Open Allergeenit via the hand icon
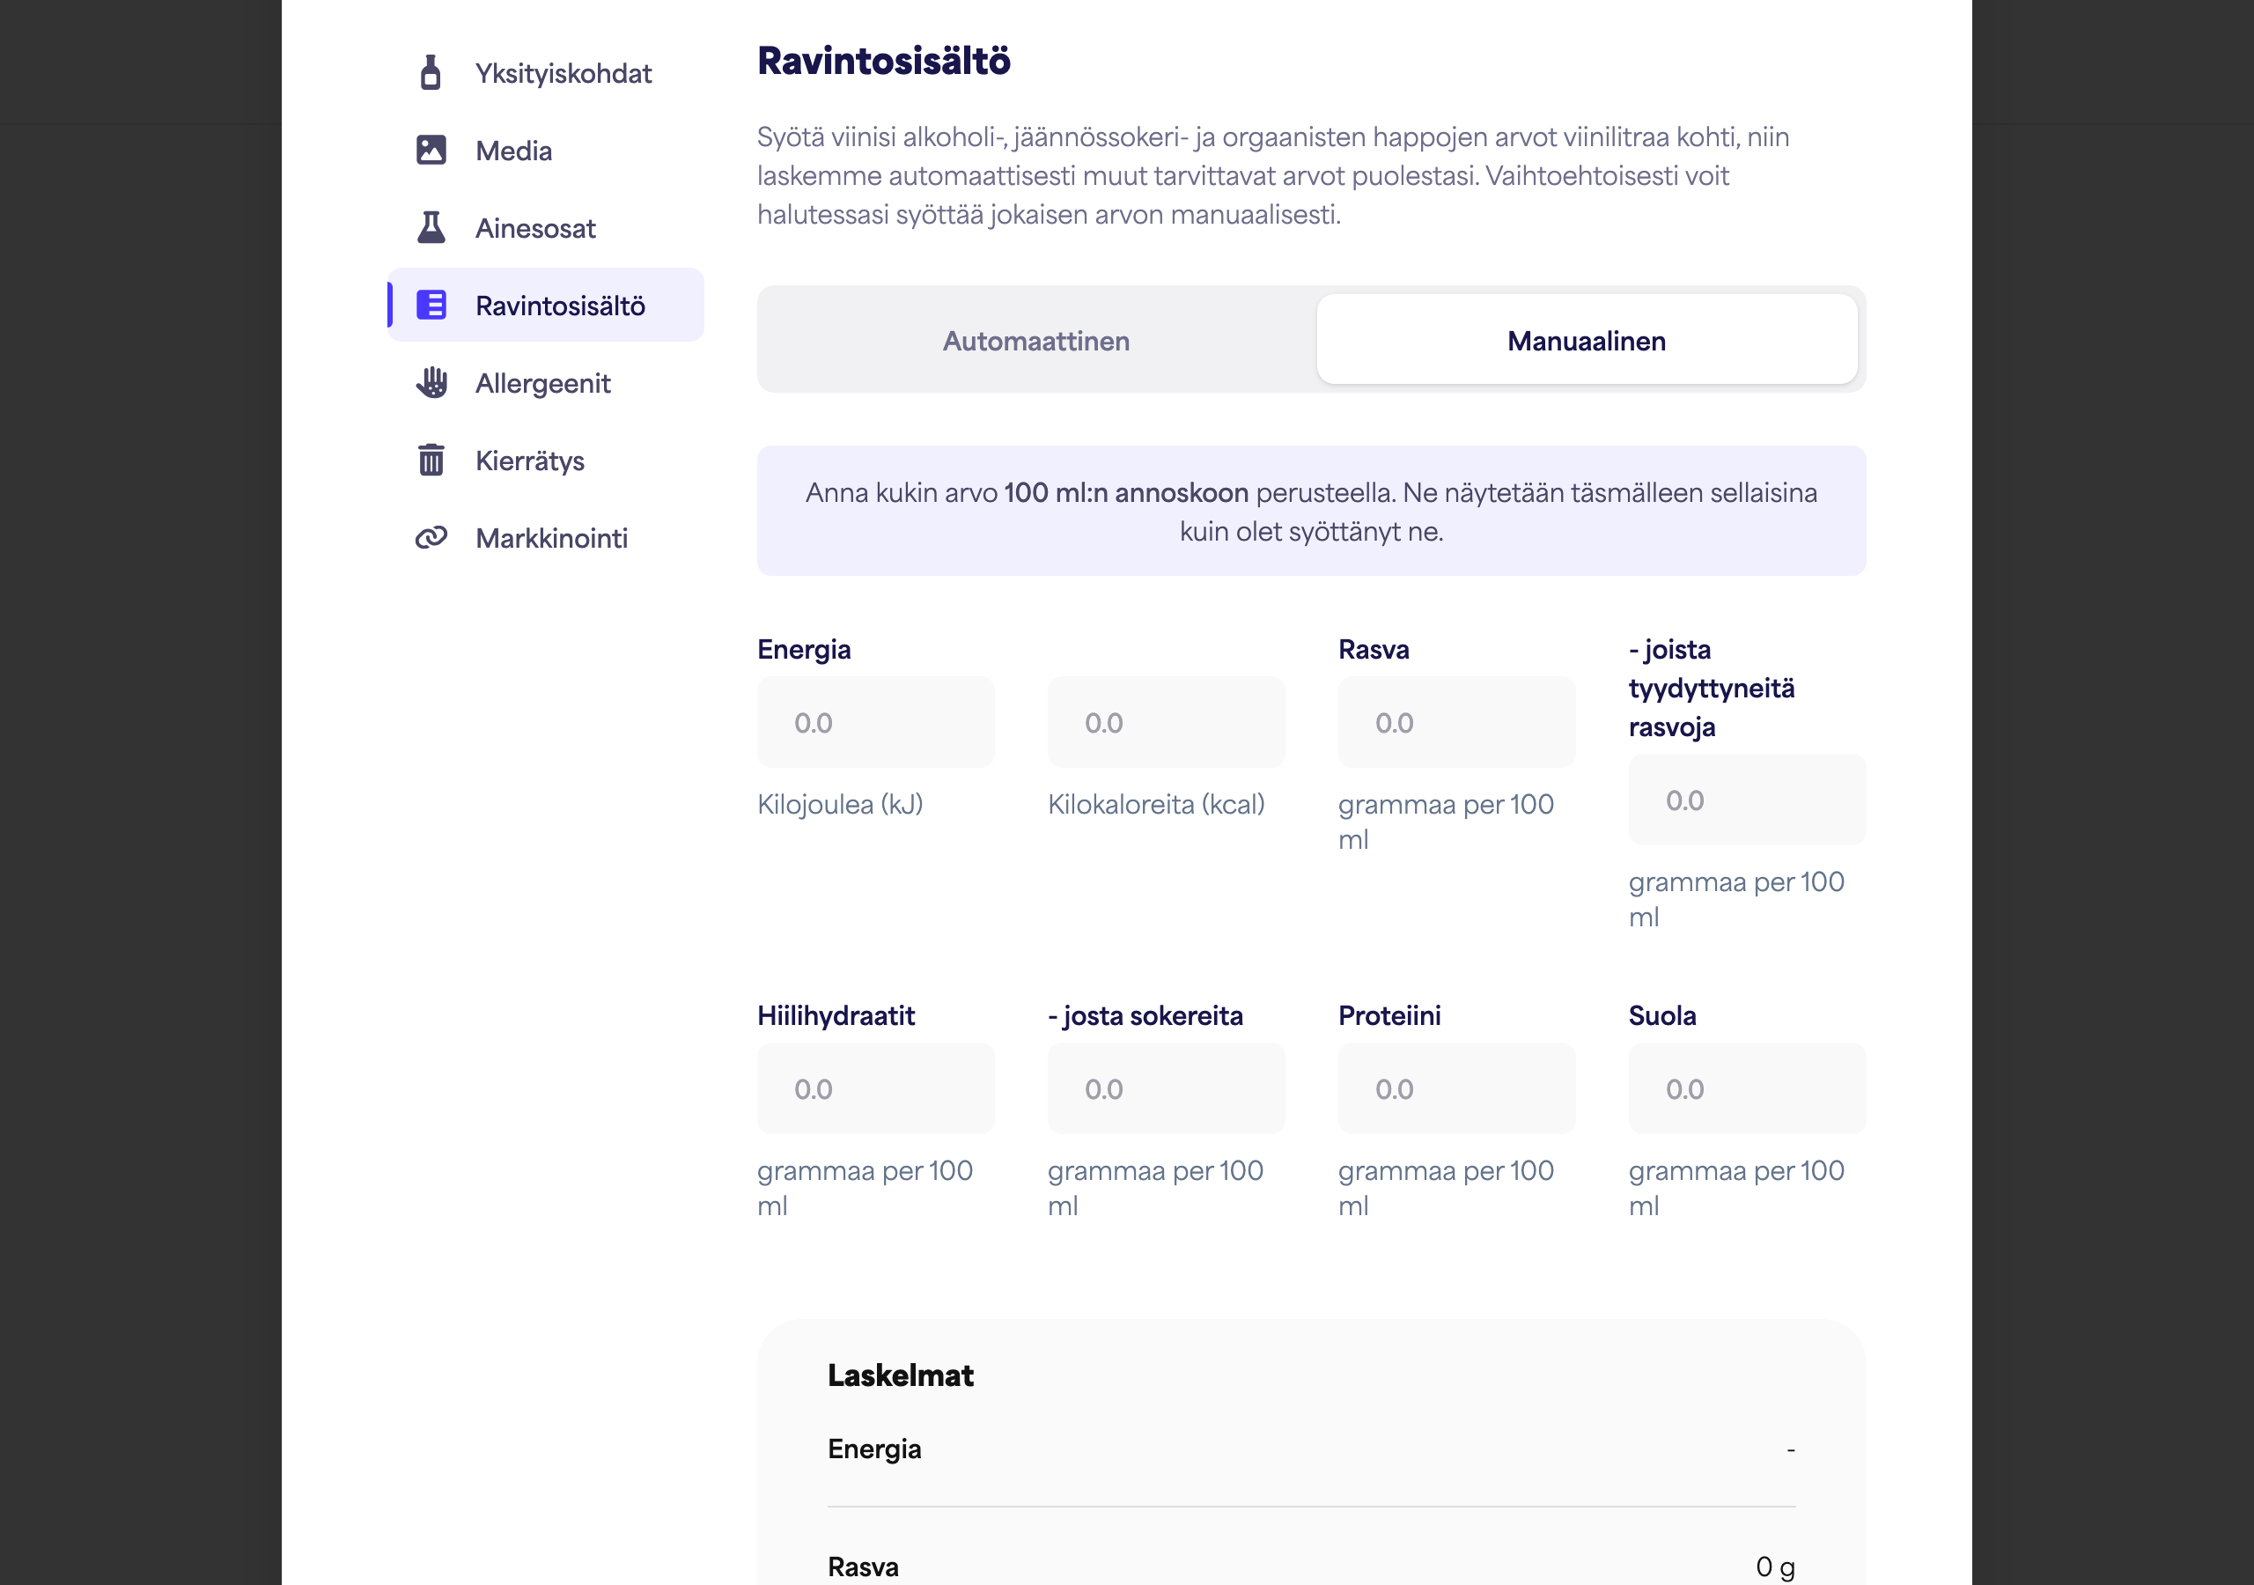 (431, 383)
